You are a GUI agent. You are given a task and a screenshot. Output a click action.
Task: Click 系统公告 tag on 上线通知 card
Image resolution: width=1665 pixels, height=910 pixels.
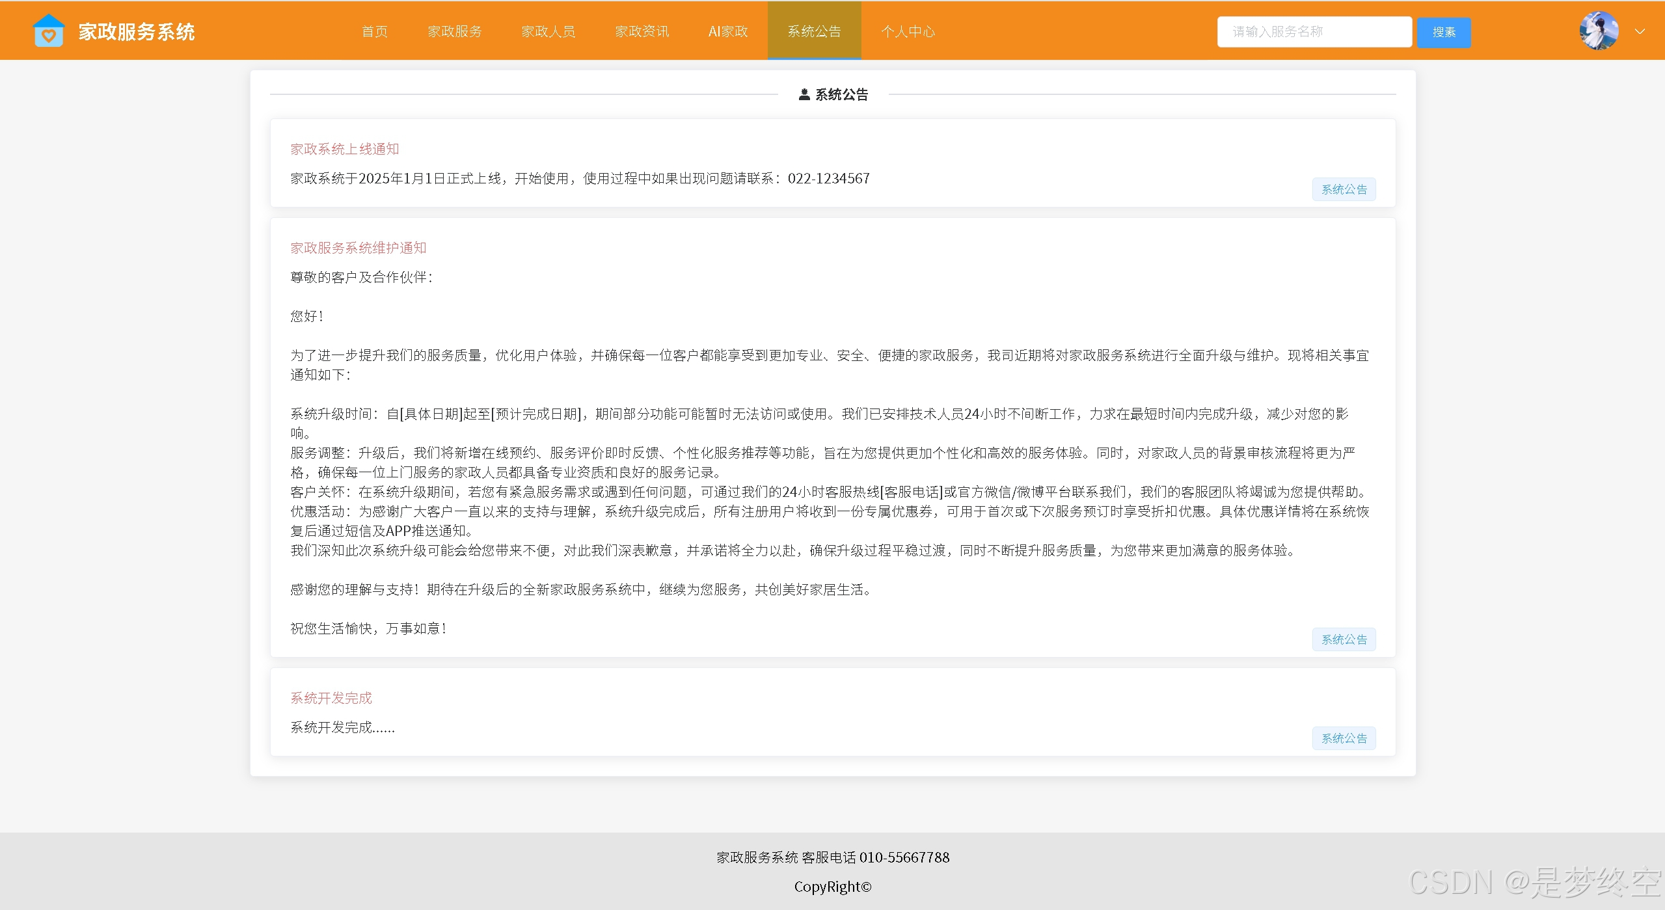(1344, 189)
